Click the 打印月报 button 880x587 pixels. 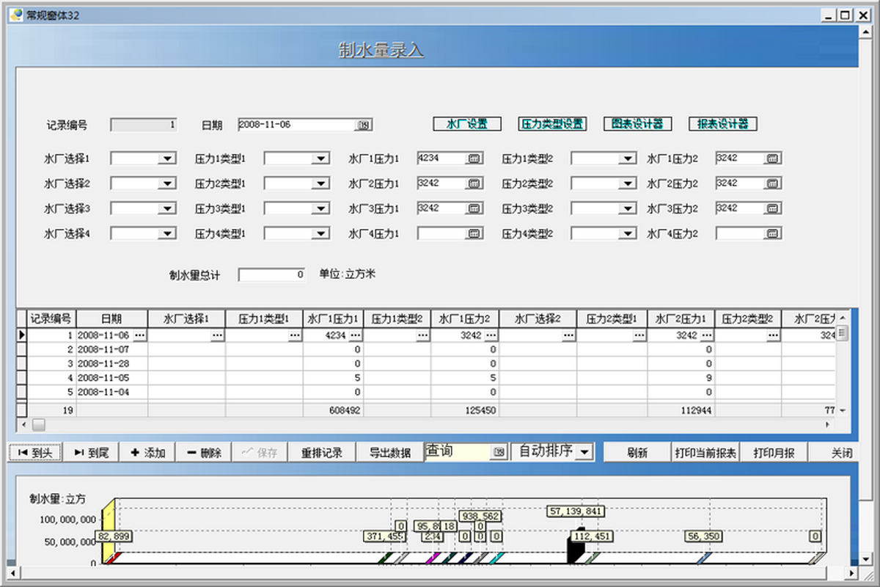774,453
